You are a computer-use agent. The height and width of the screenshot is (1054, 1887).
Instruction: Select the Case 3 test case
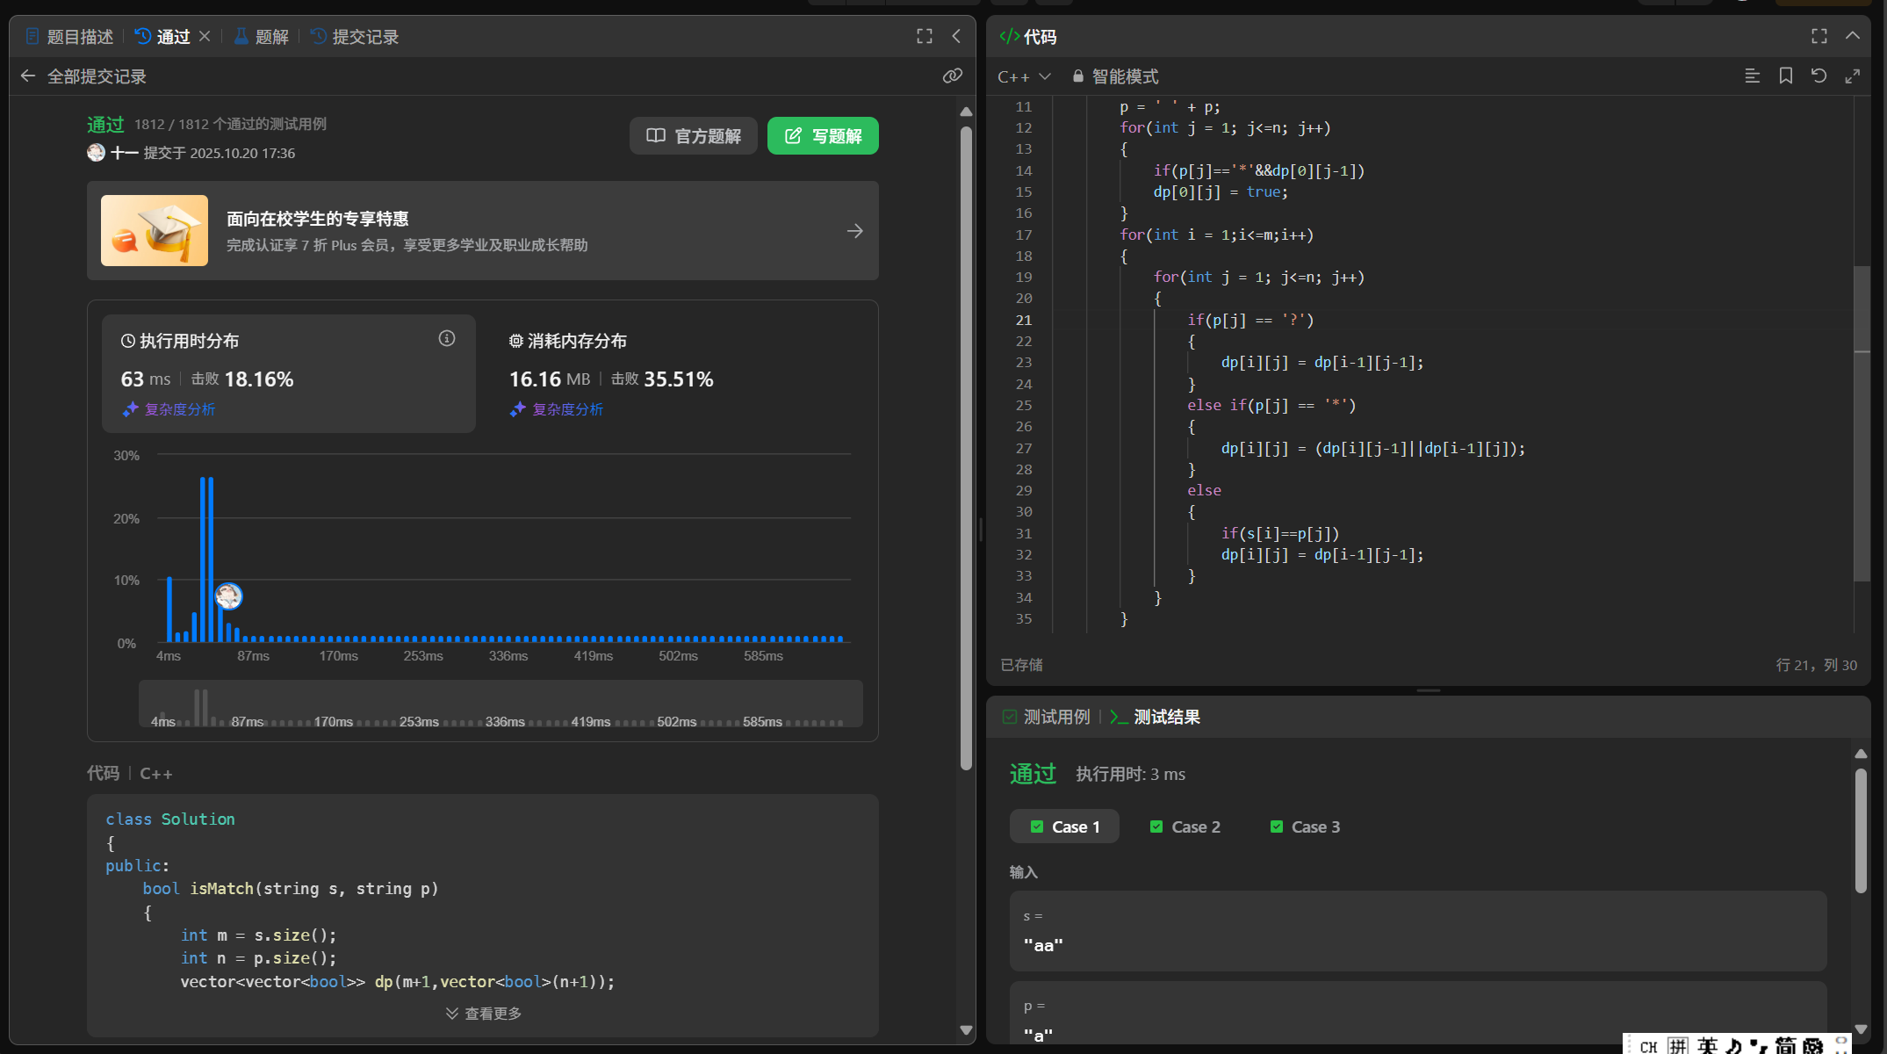click(1305, 827)
